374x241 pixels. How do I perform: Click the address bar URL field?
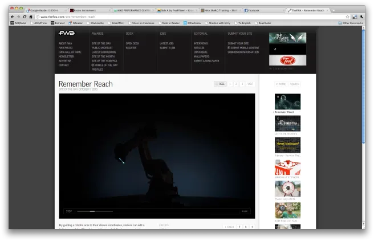tap(191, 17)
